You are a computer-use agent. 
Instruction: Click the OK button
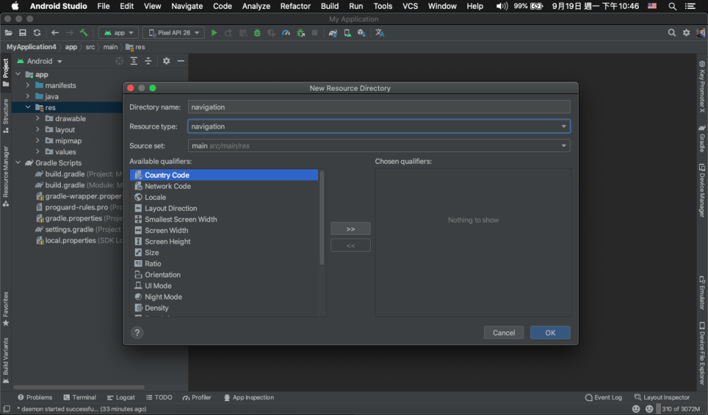[550, 333]
